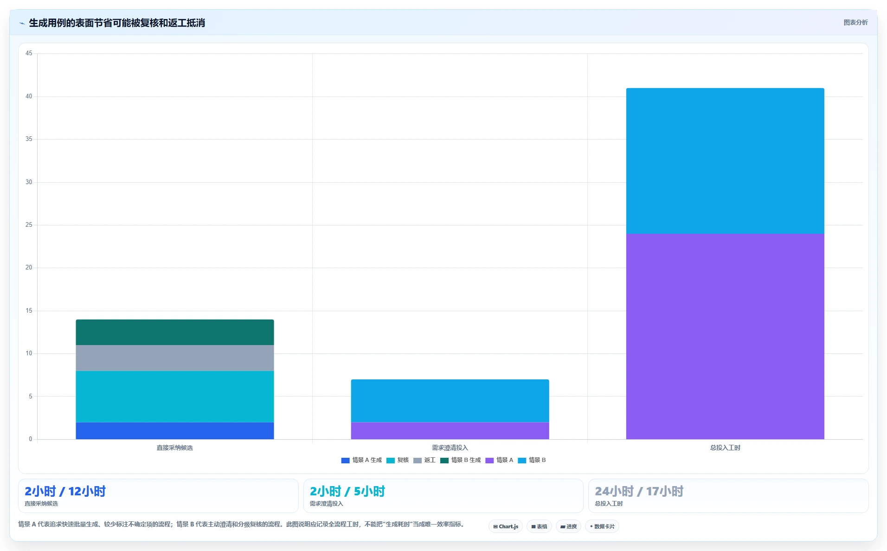Click the y-axis tick value 25
The height and width of the screenshot is (551, 887).
29,225
